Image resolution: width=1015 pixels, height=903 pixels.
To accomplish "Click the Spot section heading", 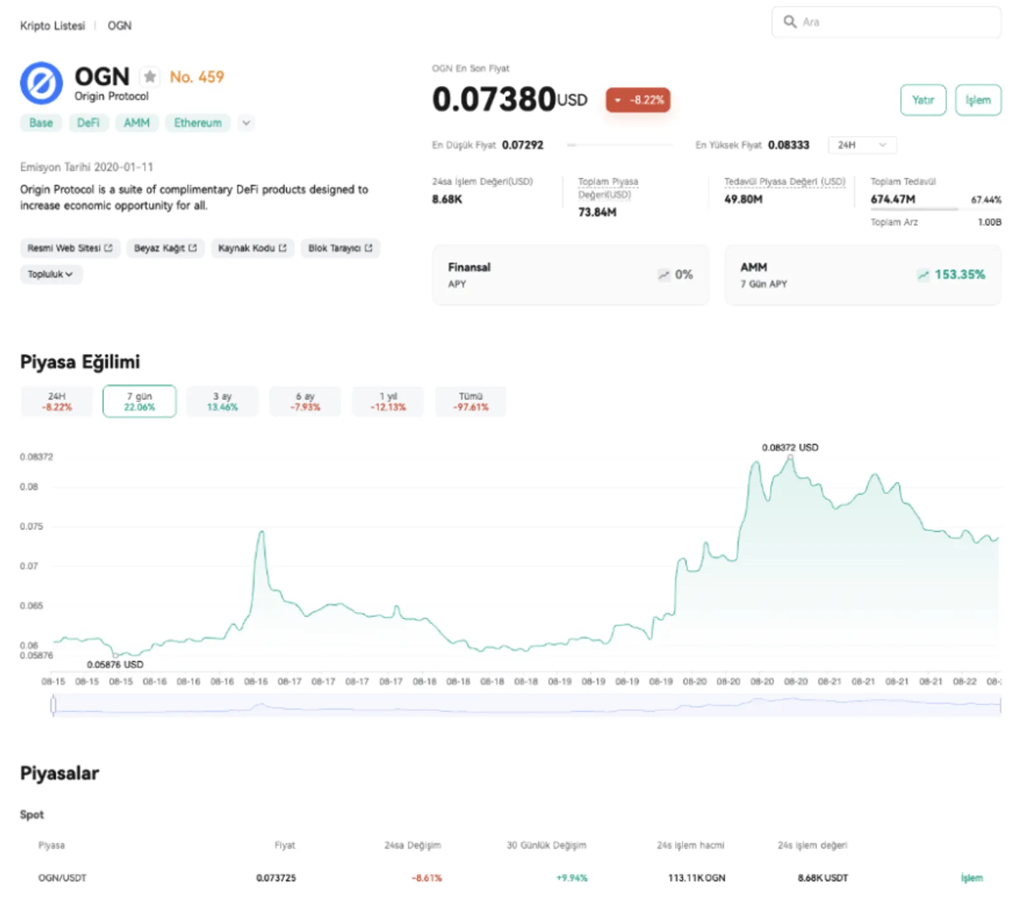I will pyautogui.click(x=32, y=814).
